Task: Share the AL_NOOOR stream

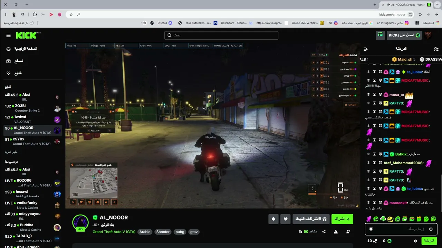Action: pos(324,232)
